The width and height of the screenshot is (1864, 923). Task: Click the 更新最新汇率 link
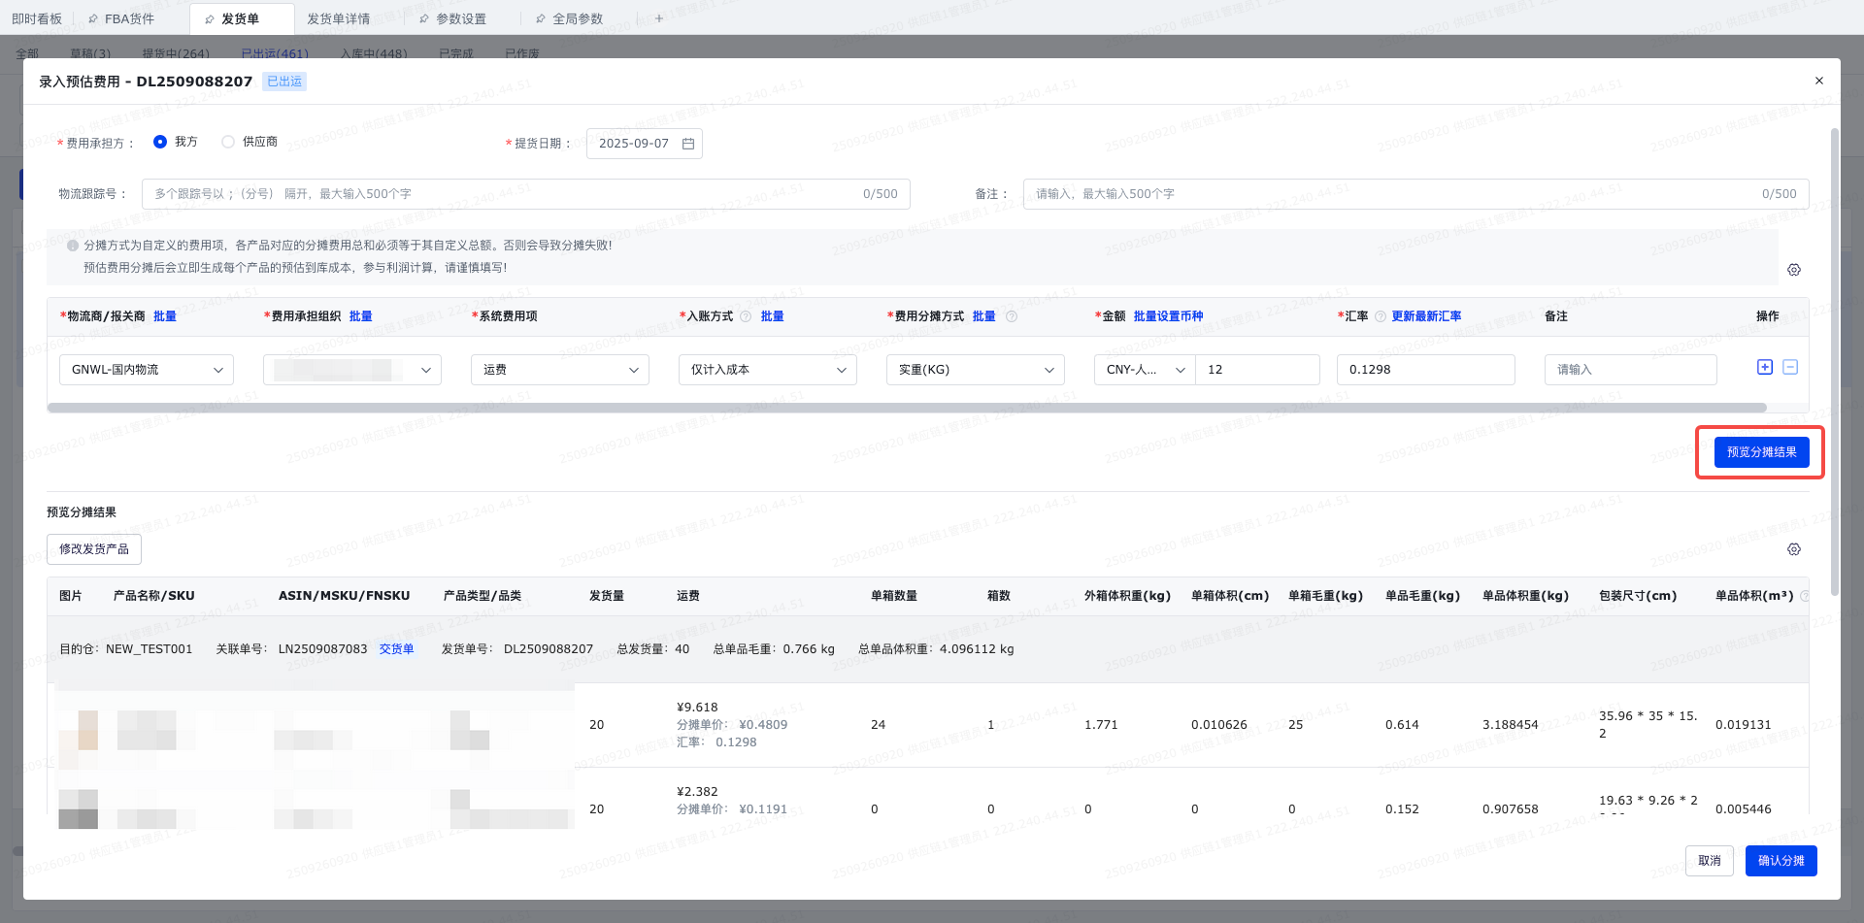(x=1426, y=316)
